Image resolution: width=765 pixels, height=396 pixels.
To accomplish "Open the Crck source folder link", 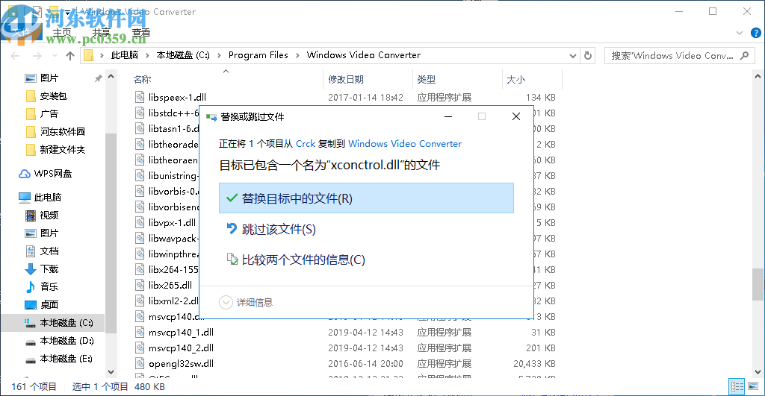I will pos(306,144).
